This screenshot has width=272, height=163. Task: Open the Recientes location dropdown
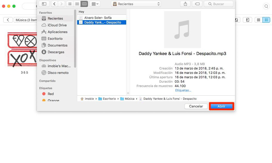point(136,4)
